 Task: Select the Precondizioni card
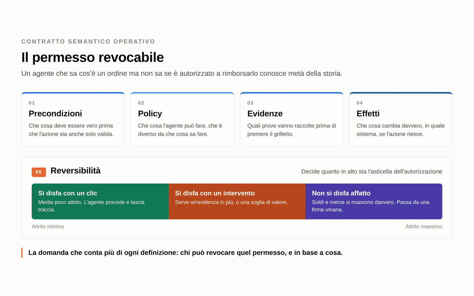(x=73, y=119)
